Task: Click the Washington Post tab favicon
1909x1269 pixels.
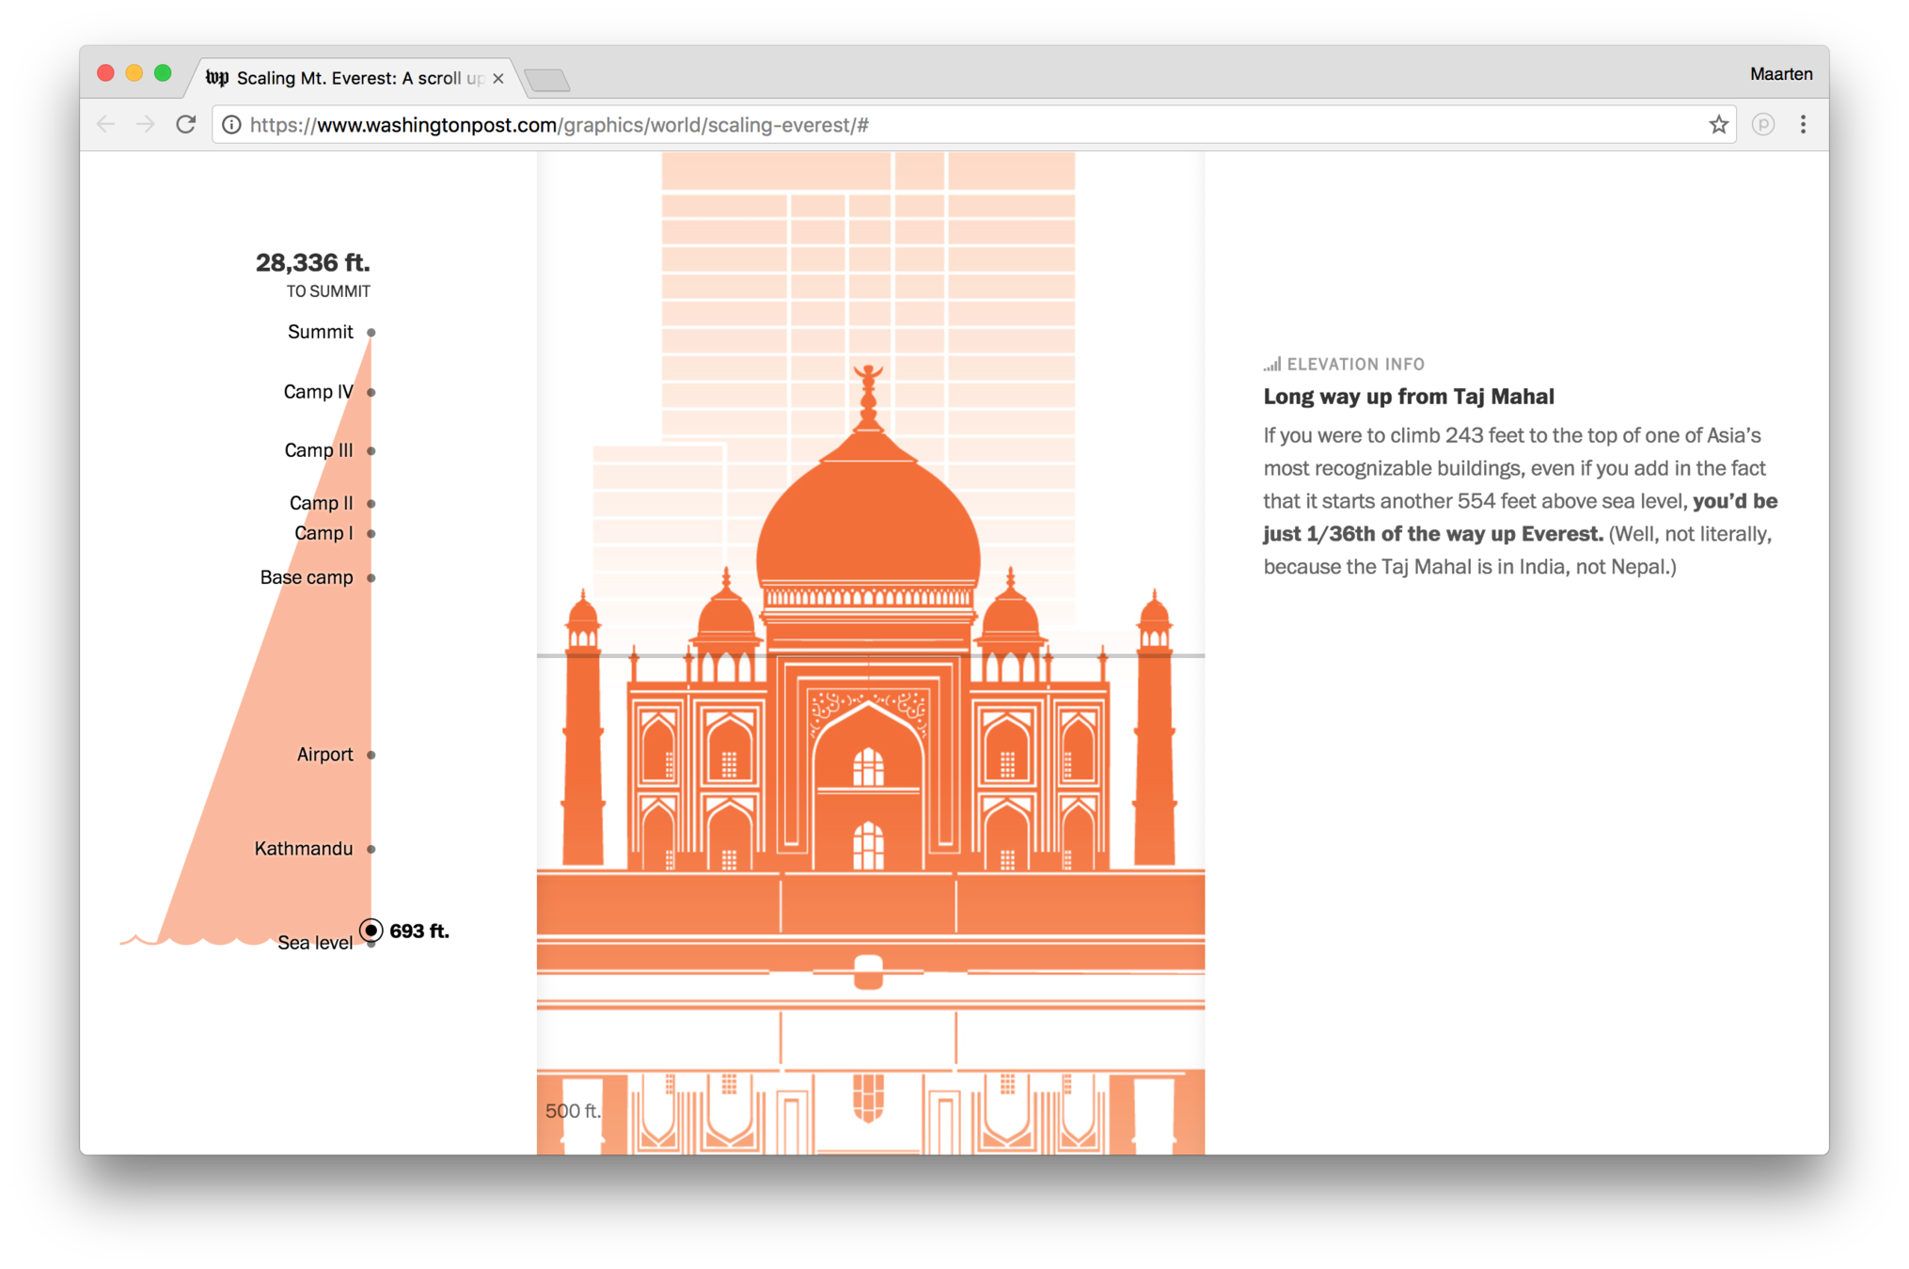Action: coord(217,78)
